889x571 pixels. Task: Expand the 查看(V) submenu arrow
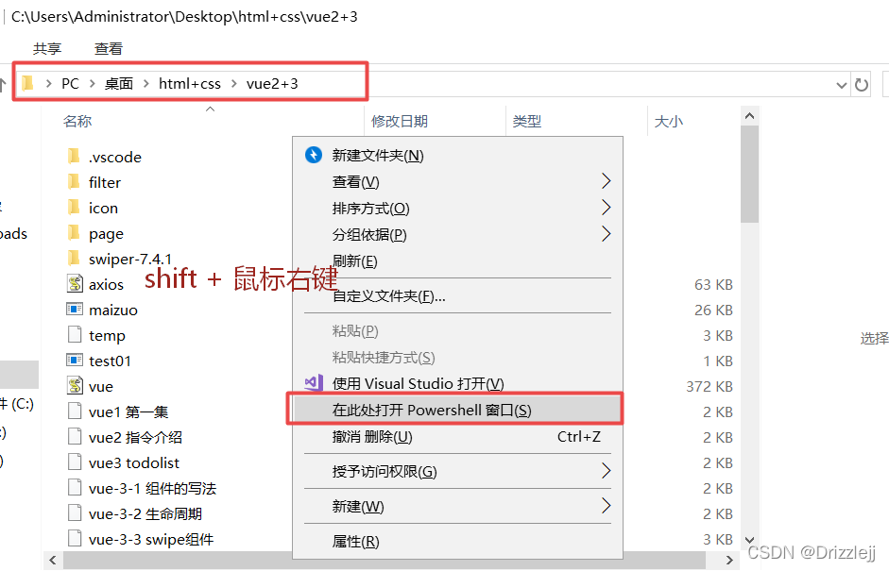(607, 181)
